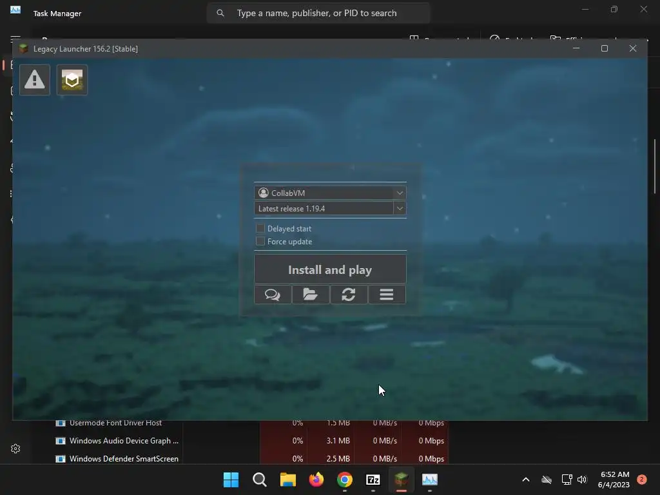This screenshot has width=660, height=495.
Task: Enable the Force update checkbox
Action: coord(260,241)
